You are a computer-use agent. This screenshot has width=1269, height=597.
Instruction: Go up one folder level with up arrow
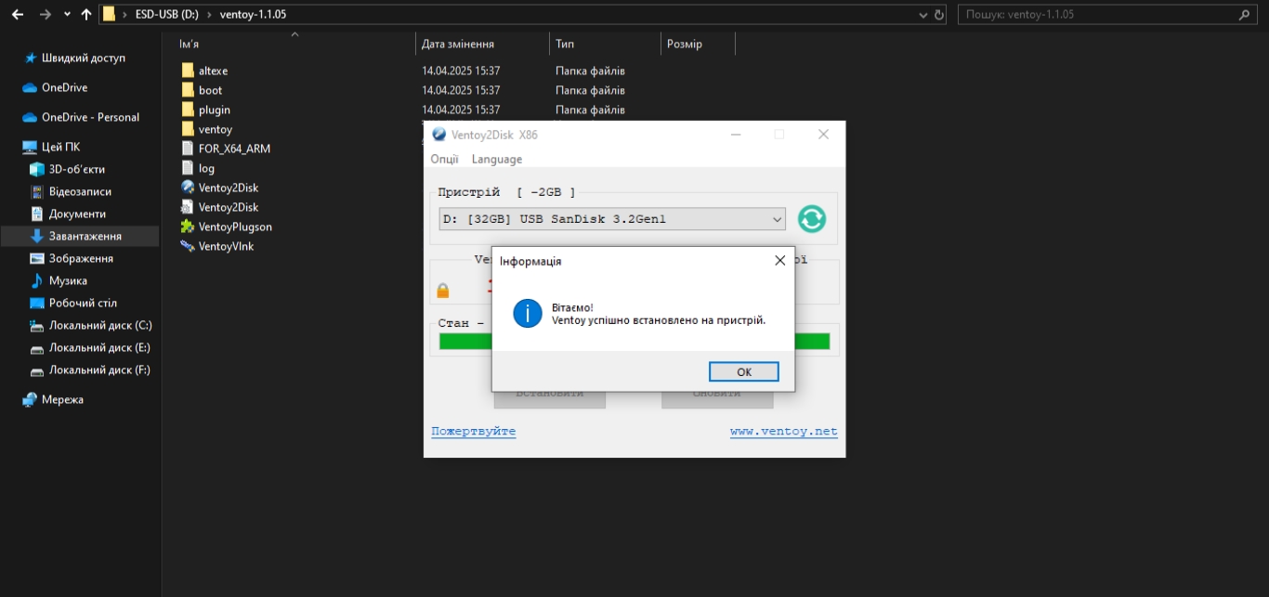[x=86, y=15]
